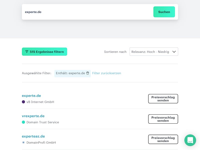Open the experteaz.de domain result
Image resolution: width=200 pixels, height=150 pixels.
(x=33, y=136)
